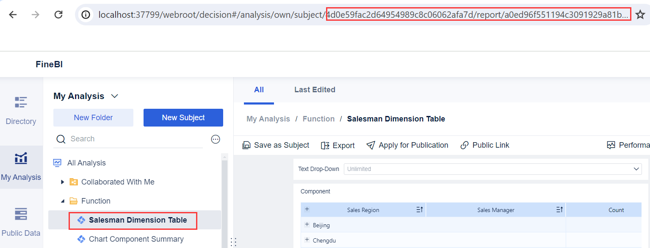650x248 pixels.
Task: Sort the Sales Region column
Action: click(420, 210)
